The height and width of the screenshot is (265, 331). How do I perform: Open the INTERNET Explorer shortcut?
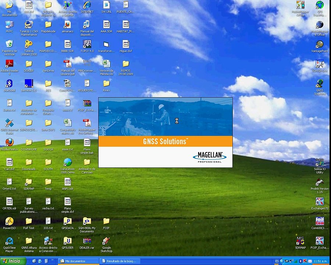[x=87, y=5]
